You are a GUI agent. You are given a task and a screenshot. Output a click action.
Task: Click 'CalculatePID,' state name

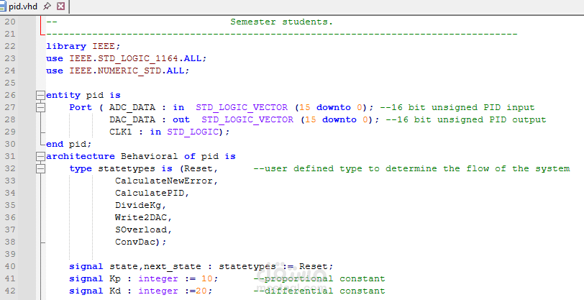[152, 193]
